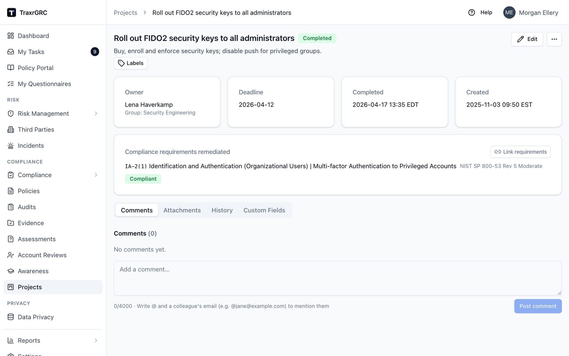Image resolution: width=569 pixels, height=356 pixels.
Task: Click the TraxrGRC logo icon
Action: point(11,12)
